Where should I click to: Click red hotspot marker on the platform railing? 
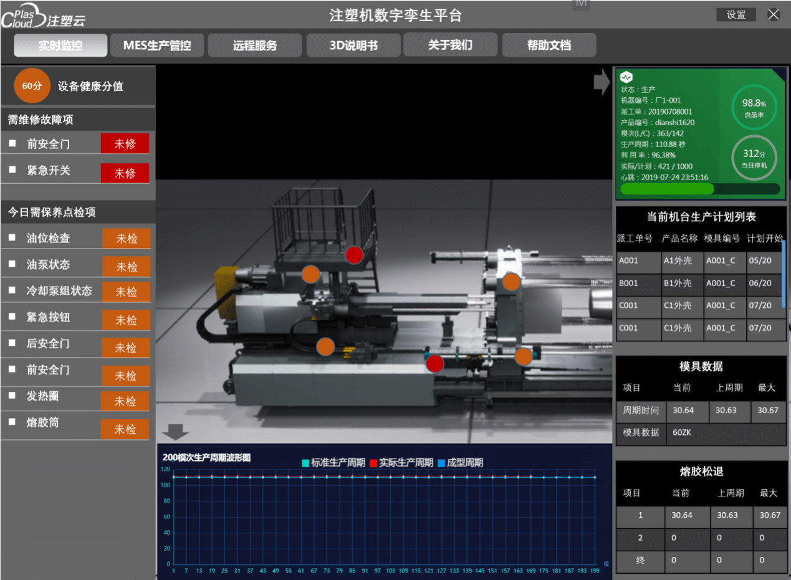pos(354,255)
